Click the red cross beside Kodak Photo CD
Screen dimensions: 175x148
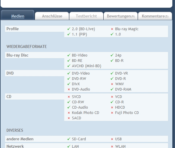tap(69, 113)
